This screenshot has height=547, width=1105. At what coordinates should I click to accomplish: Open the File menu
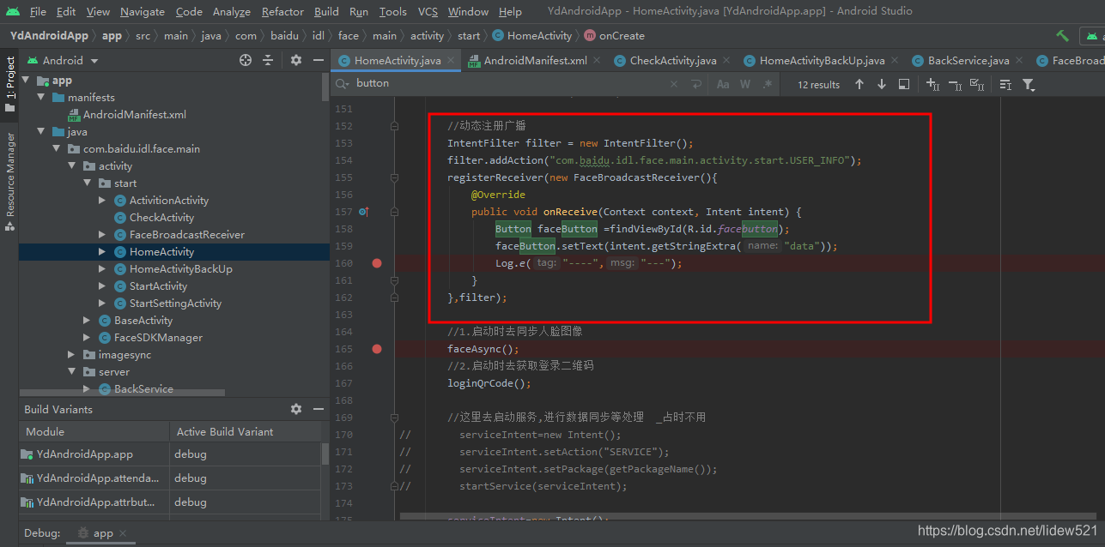point(38,11)
